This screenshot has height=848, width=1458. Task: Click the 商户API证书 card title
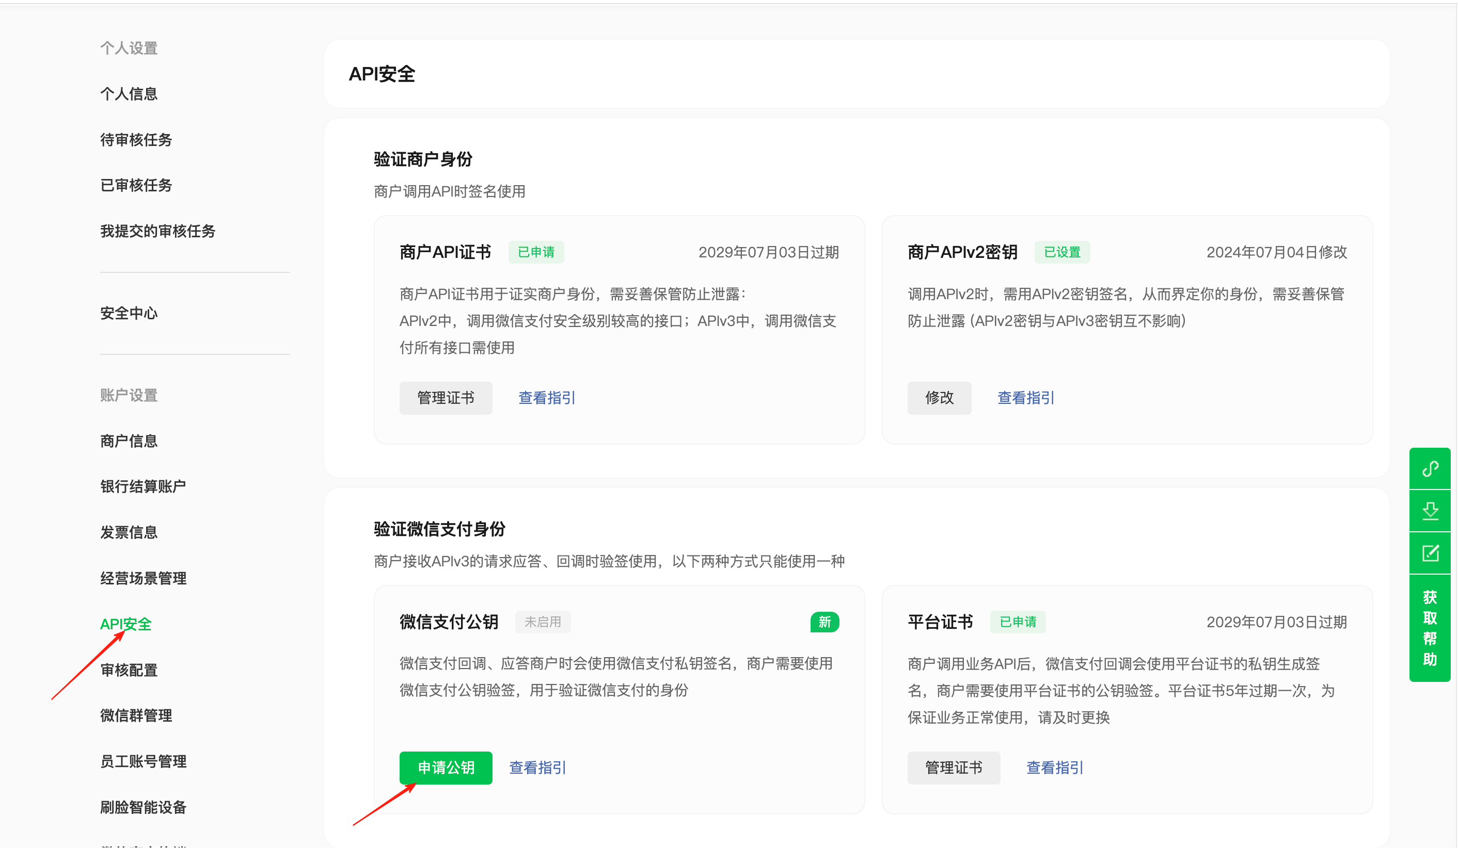tap(445, 252)
